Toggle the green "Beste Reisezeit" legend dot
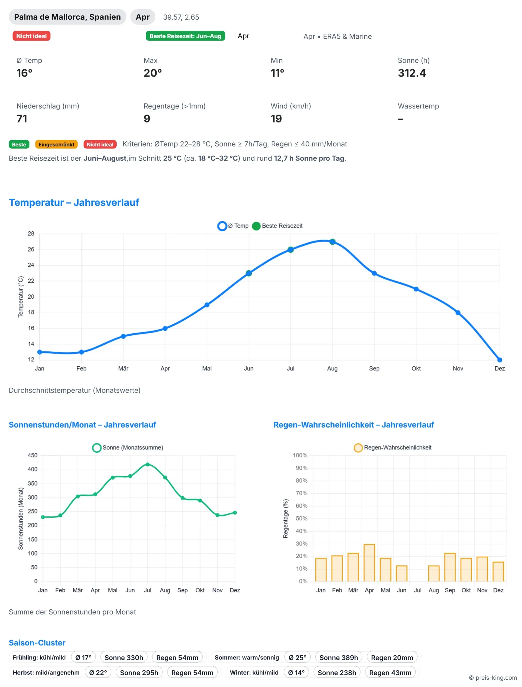 [x=256, y=226]
